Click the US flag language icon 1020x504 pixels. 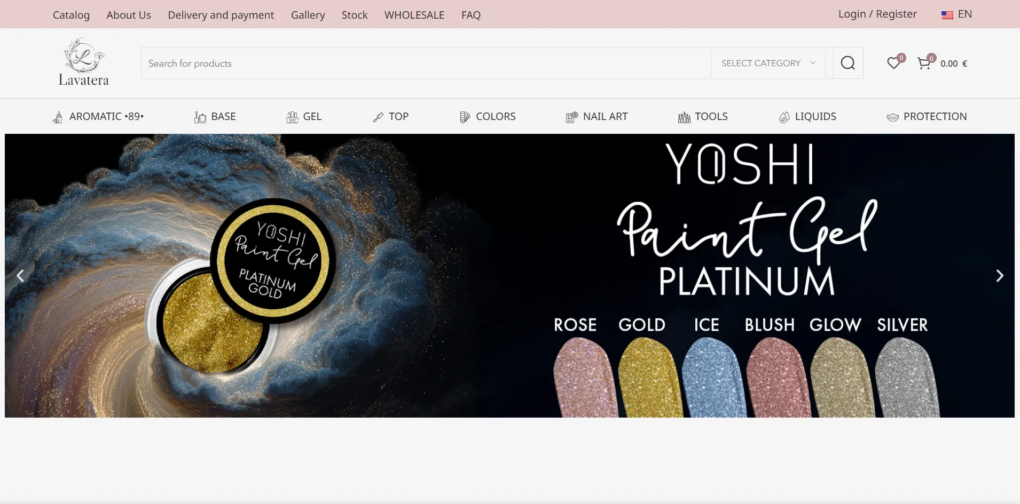tap(947, 15)
